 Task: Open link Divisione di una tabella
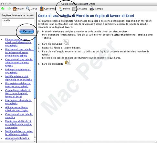[x=19, y=52]
